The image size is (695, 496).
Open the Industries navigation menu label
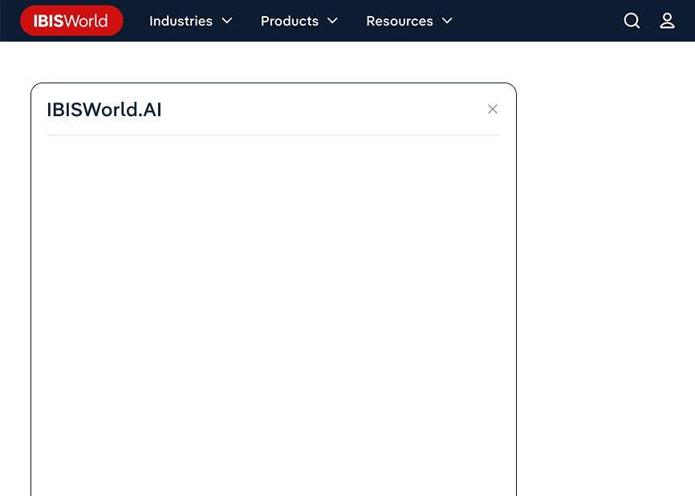[181, 21]
